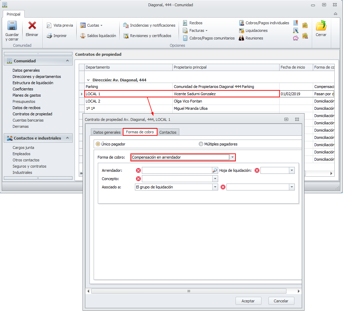
Task: Open the Concepto dropdown arrow
Action: click(215, 179)
